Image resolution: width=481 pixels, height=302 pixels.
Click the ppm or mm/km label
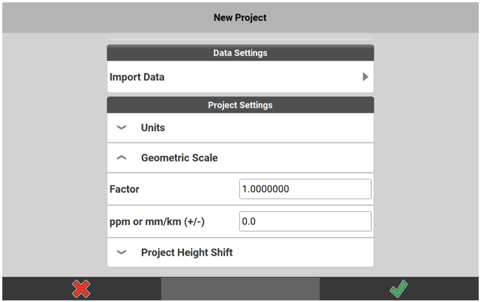tap(157, 222)
